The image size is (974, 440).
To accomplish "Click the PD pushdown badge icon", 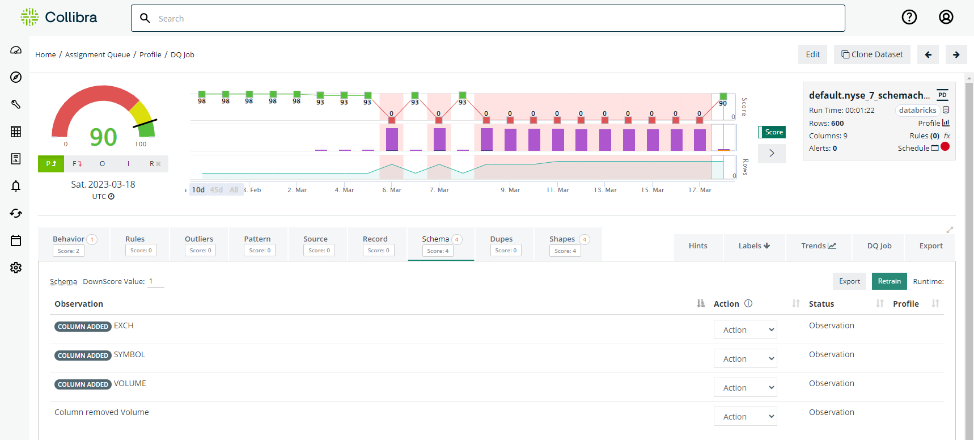I will point(942,95).
